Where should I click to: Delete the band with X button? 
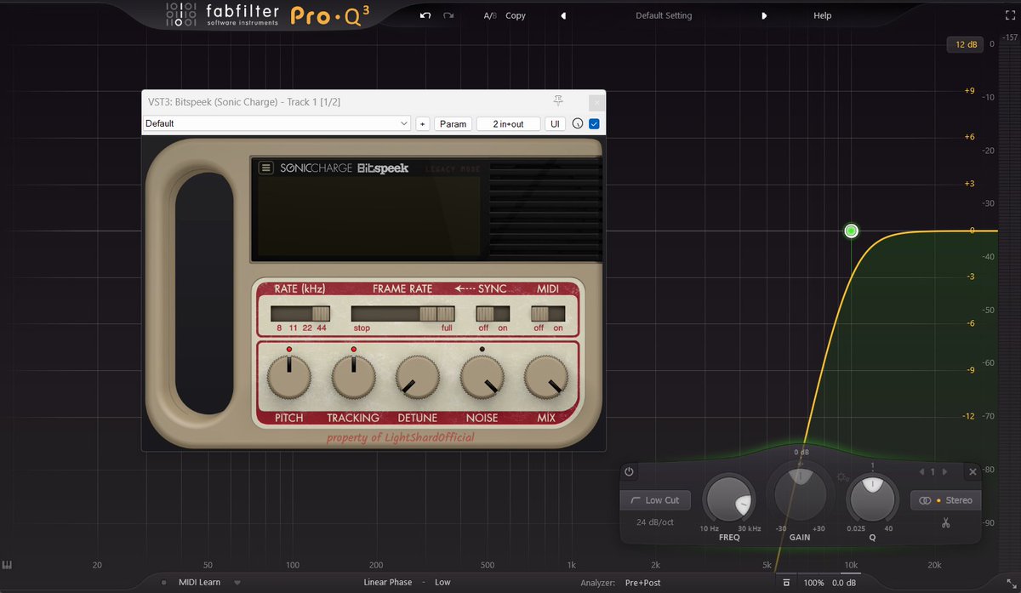click(x=973, y=471)
